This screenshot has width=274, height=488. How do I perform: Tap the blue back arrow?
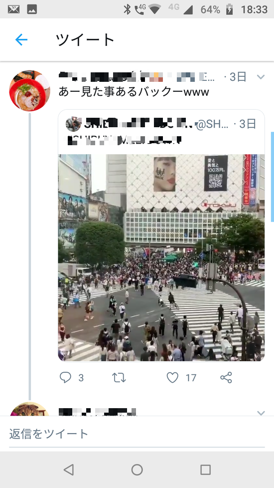[21, 40]
